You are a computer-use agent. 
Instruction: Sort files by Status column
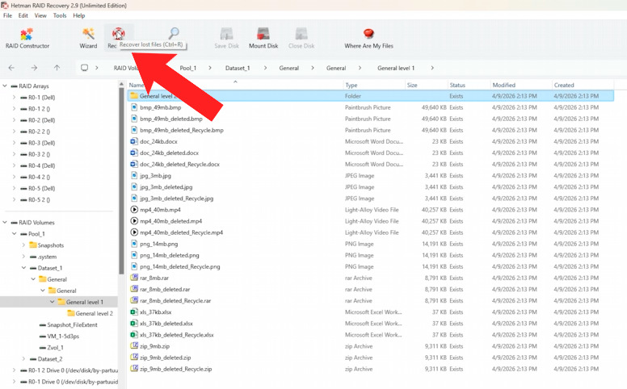[x=469, y=85]
